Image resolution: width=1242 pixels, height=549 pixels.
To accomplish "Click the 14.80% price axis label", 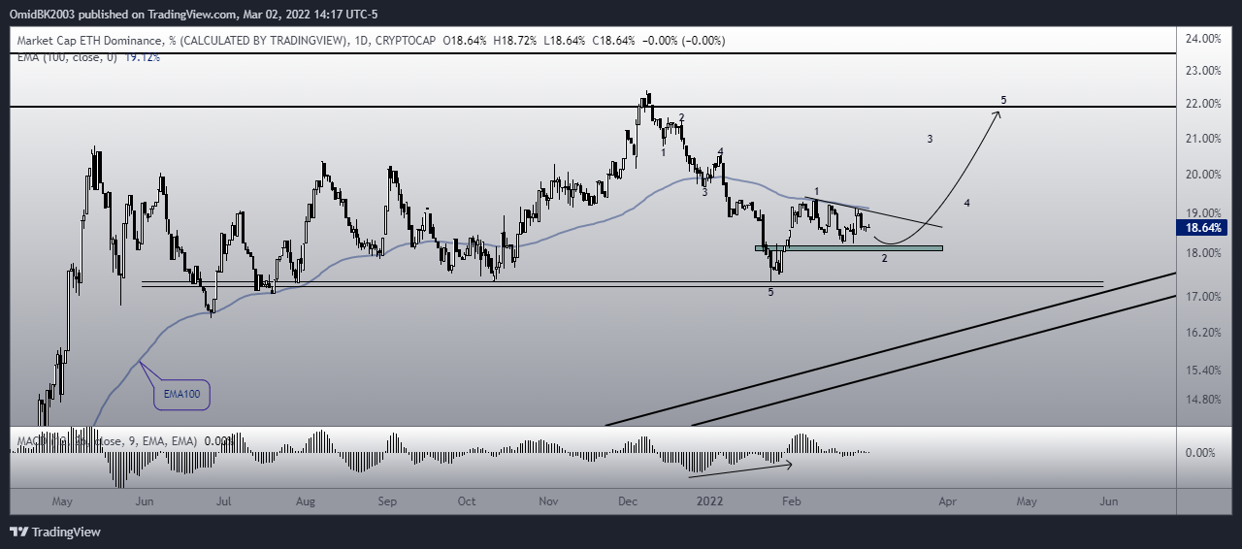I will (x=1205, y=399).
